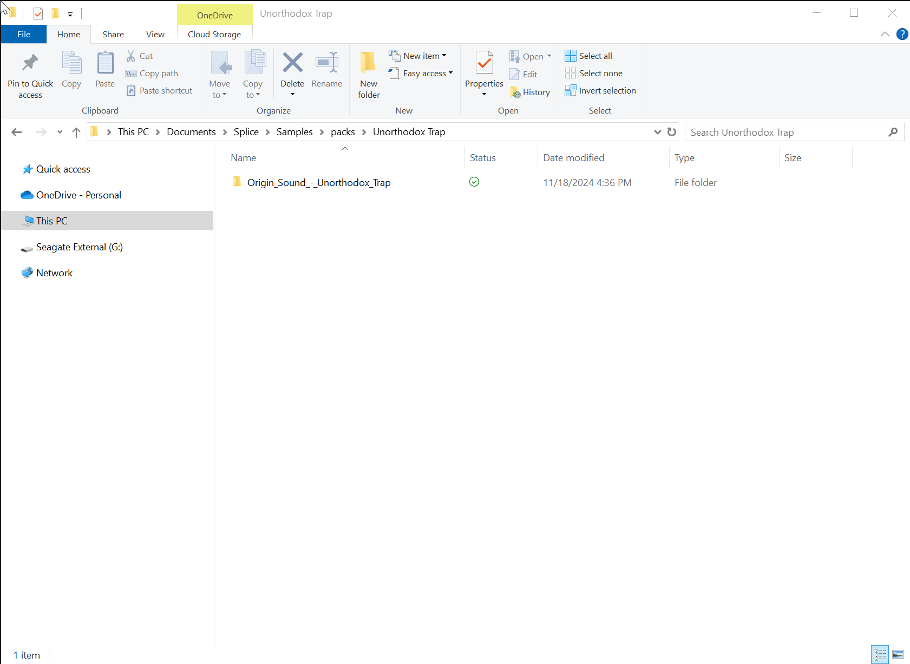Click This PC in address breadcrumb
910x664 pixels.
133,132
